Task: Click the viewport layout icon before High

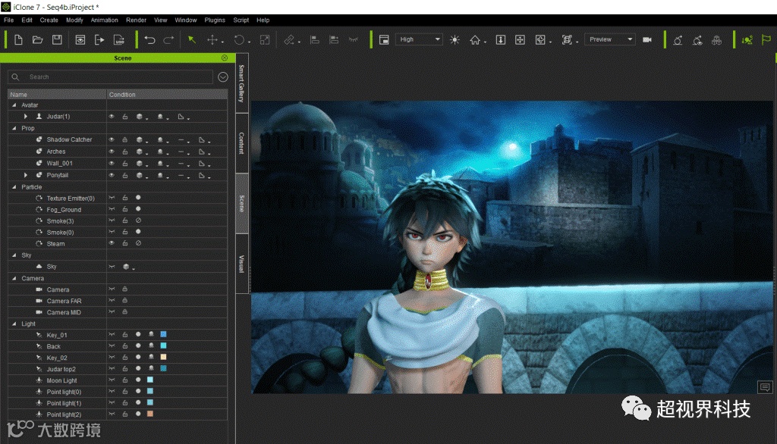Action: [x=384, y=40]
